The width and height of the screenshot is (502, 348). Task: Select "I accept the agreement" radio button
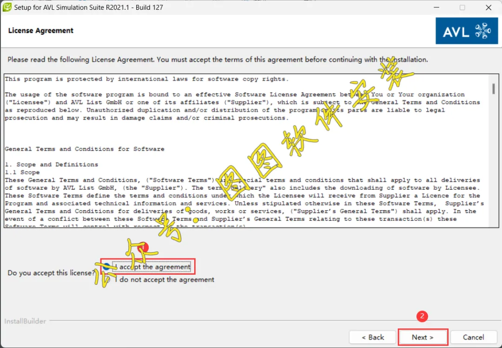[x=106, y=266]
